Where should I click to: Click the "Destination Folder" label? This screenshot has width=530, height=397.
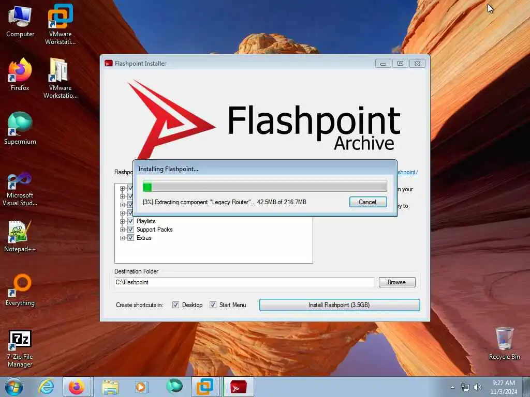click(136, 271)
